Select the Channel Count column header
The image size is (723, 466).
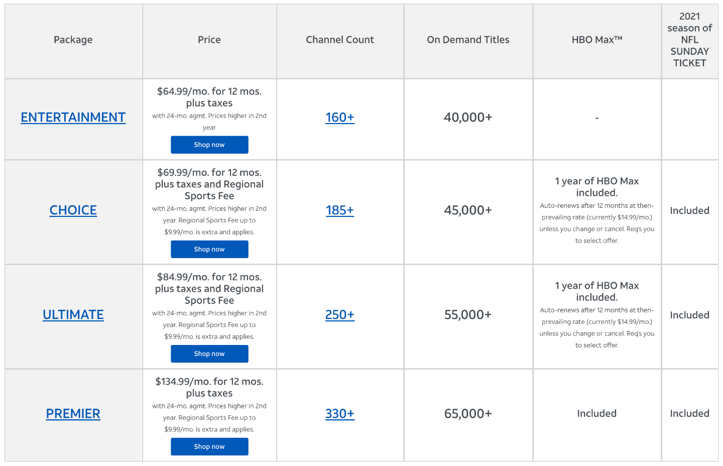point(340,40)
